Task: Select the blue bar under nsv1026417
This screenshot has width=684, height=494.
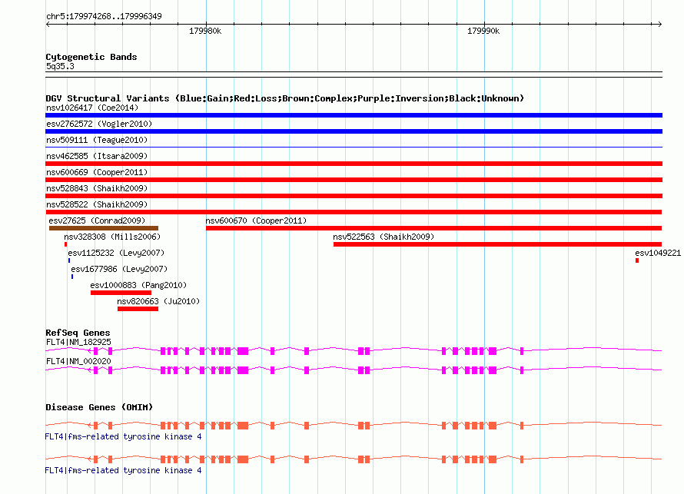Action: click(x=354, y=115)
